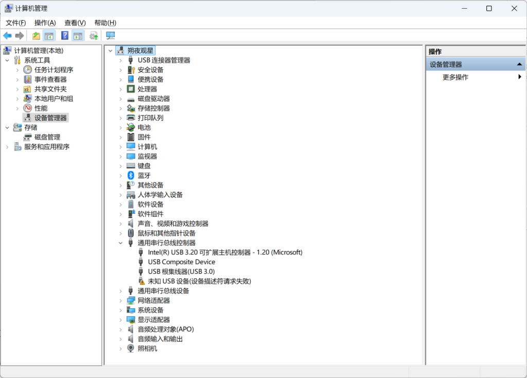Click the Up one level folder icon
This screenshot has height=378, width=527.
pos(36,35)
